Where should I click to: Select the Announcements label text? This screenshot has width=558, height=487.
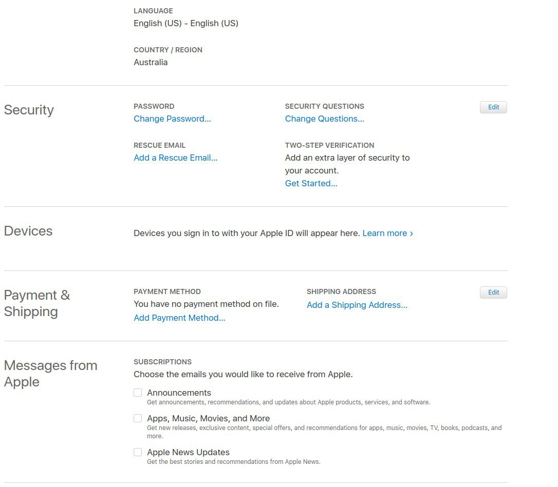tap(179, 393)
